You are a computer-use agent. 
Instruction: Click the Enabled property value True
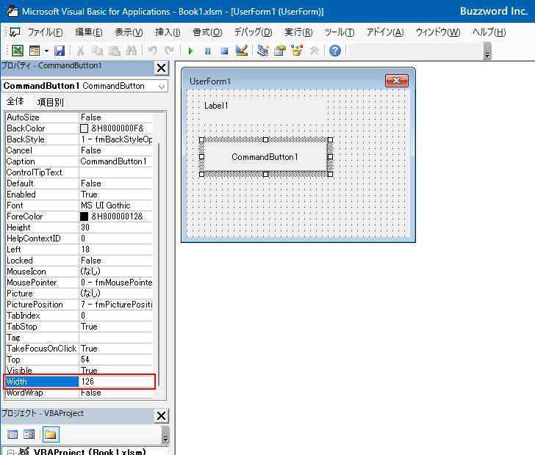(116, 194)
